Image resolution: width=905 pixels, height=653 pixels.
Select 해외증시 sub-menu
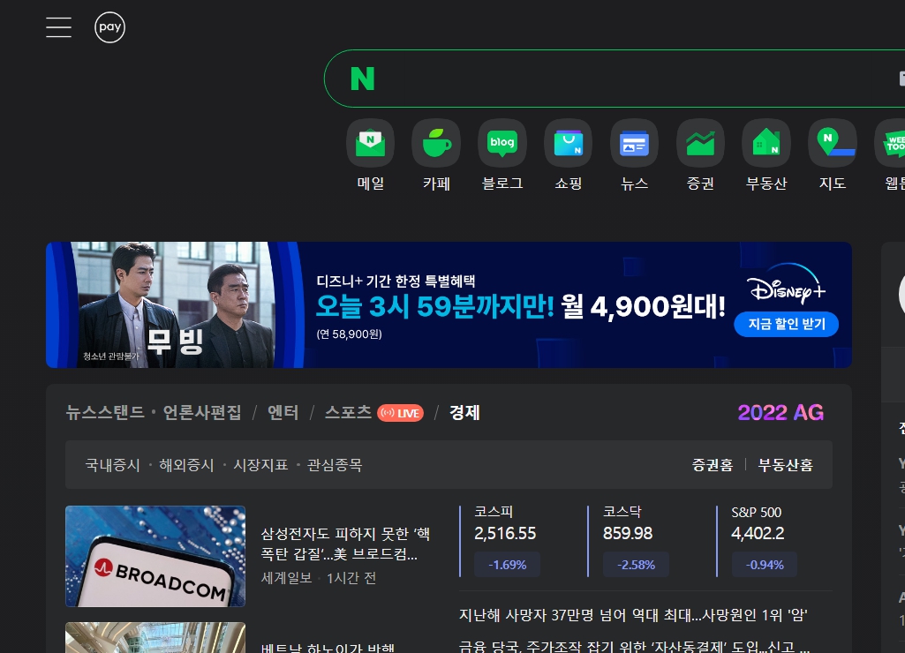pyautogui.click(x=186, y=465)
